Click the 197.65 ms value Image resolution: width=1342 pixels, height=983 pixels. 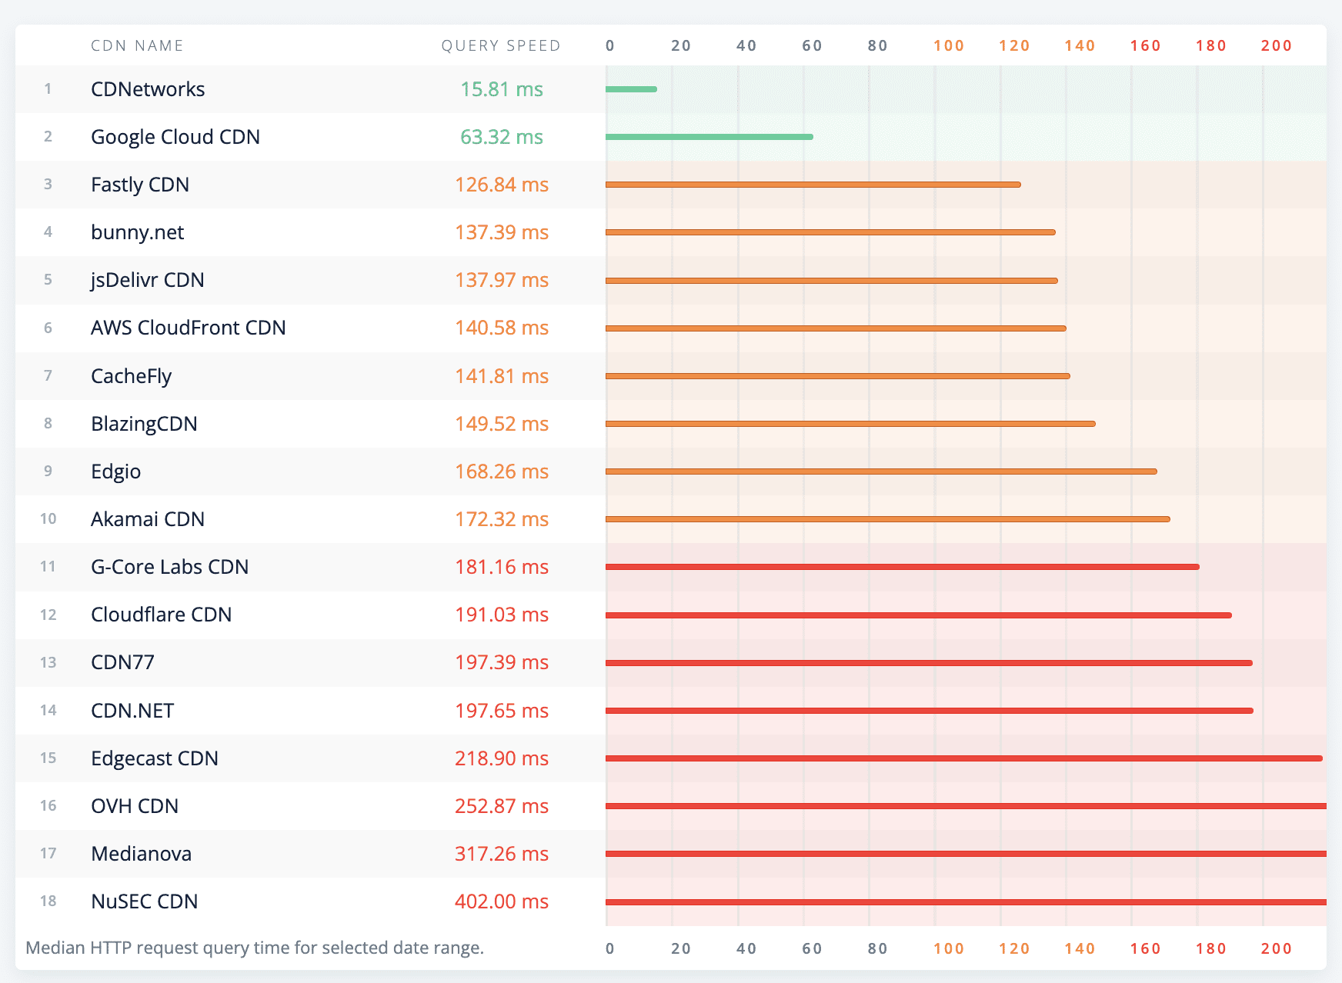502,711
